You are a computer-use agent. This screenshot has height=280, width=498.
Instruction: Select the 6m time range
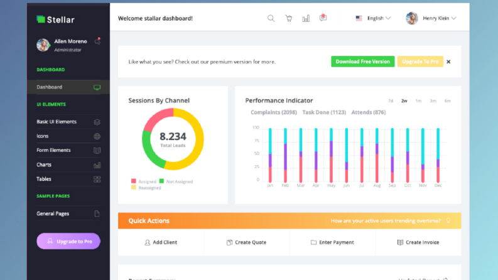[448, 101]
